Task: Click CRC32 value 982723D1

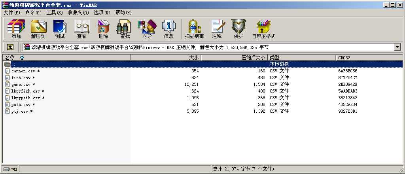Action: tap(348, 111)
